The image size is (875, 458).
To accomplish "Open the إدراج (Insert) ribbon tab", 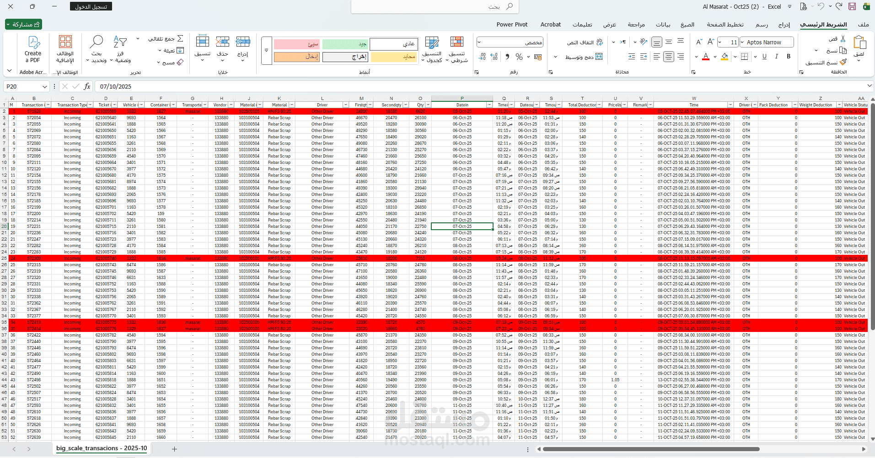I will (784, 25).
